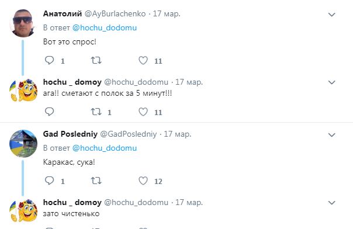
Task: Expand options chevron on first hochu_domoy reply
Action: tap(331, 82)
